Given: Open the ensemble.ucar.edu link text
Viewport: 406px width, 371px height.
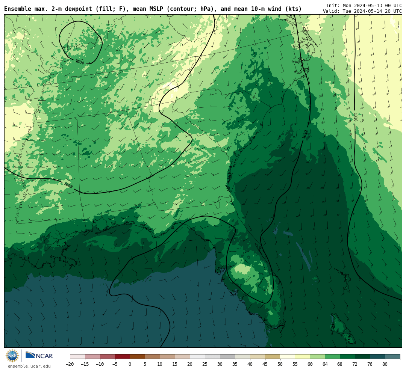Looking at the screenshot, I should click(x=29, y=366).
